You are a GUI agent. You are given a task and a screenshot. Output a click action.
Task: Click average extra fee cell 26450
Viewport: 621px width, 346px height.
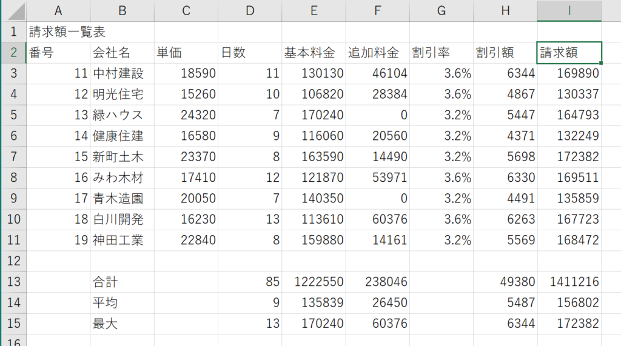click(x=377, y=303)
